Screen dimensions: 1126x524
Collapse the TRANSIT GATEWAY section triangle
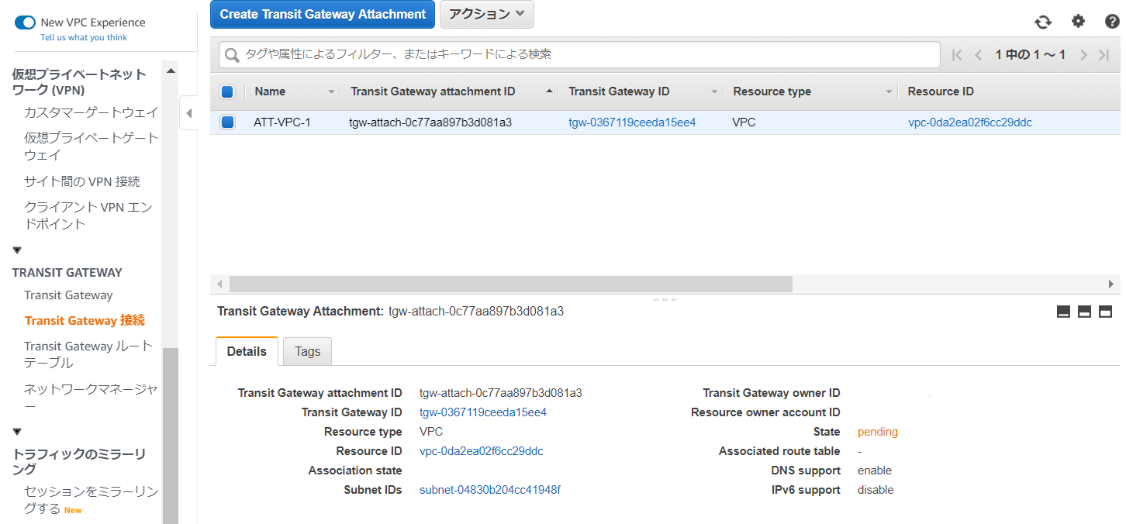click(x=17, y=250)
